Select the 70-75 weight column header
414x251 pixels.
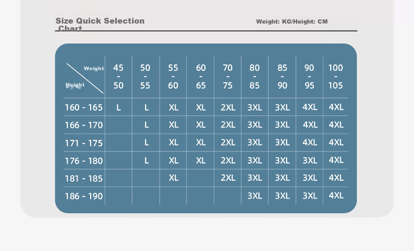[x=227, y=77]
